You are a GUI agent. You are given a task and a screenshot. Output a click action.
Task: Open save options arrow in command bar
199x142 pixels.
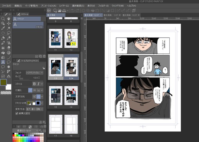(x=68, y=11)
